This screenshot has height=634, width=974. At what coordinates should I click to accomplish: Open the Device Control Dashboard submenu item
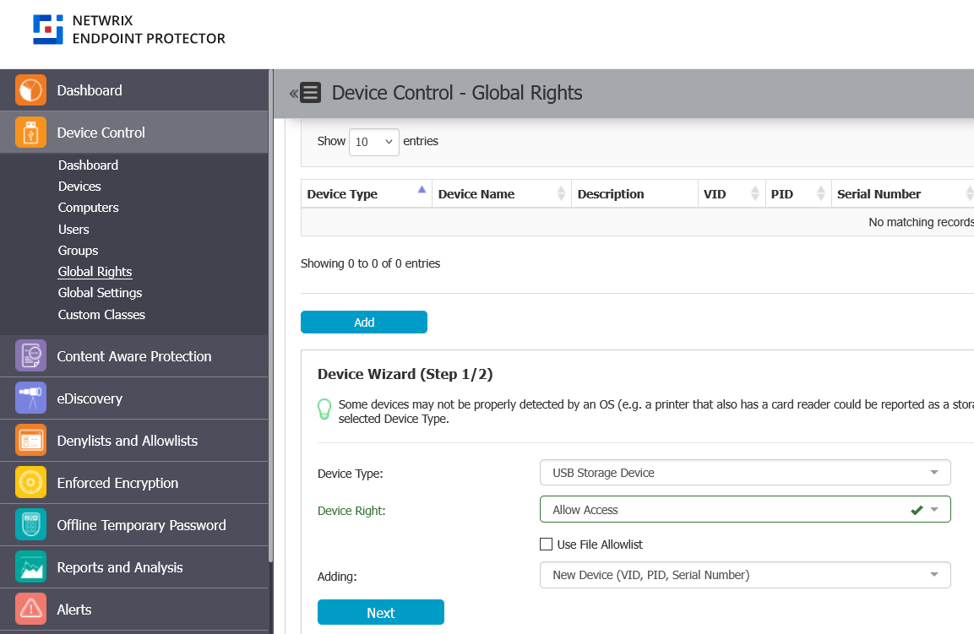88,165
